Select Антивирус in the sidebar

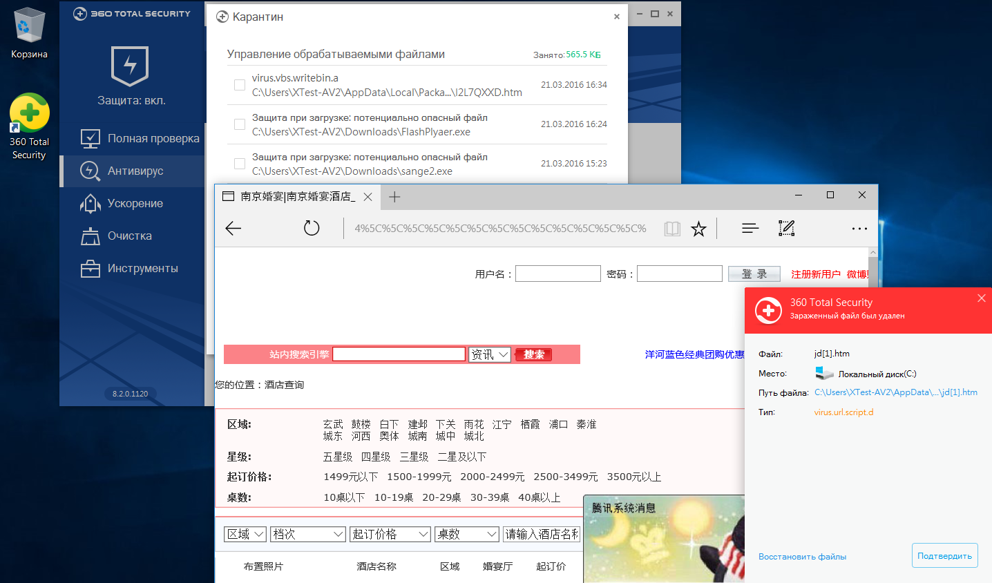[x=132, y=171]
